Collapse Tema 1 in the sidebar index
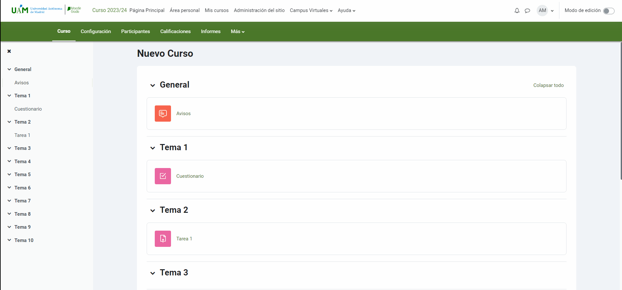622x290 pixels. pos(9,96)
